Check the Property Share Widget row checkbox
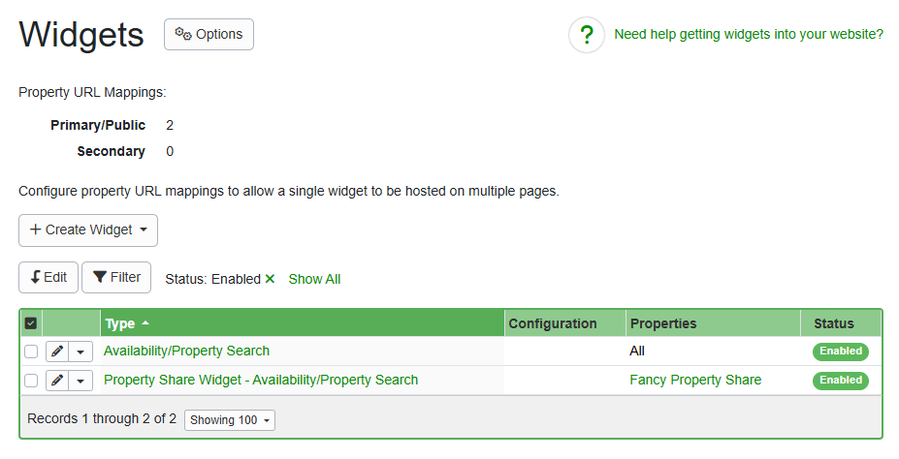This screenshot has width=899, height=459. pos(31,381)
